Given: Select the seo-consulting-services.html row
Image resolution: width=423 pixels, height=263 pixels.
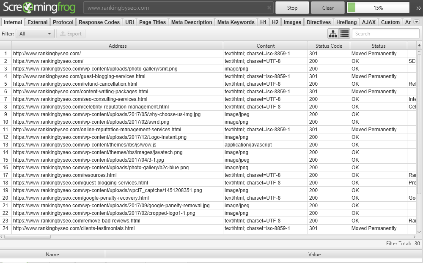Looking at the screenshot, I should [x=208, y=99].
